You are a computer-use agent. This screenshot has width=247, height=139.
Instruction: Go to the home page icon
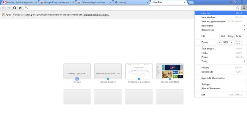[20, 8]
